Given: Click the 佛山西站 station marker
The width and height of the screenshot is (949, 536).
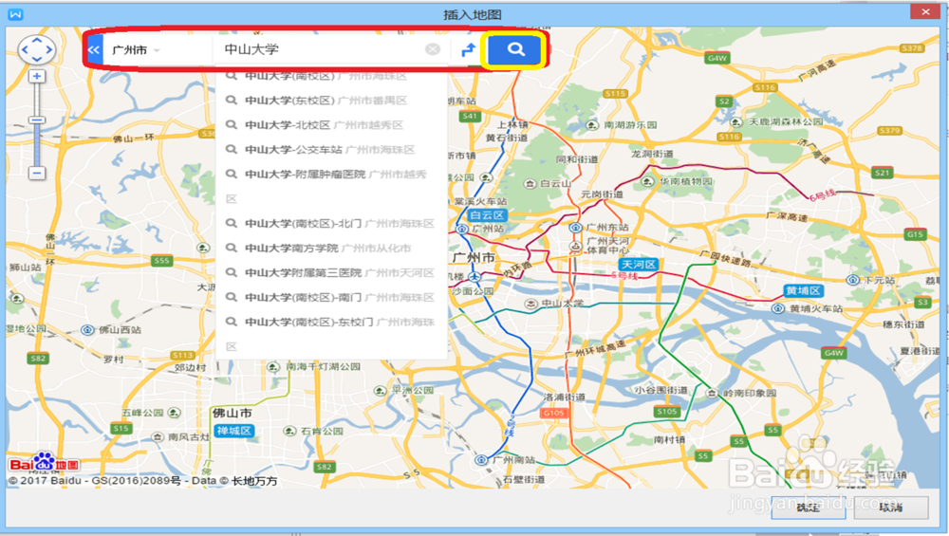Looking at the screenshot, I should pyautogui.click(x=87, y=330).
